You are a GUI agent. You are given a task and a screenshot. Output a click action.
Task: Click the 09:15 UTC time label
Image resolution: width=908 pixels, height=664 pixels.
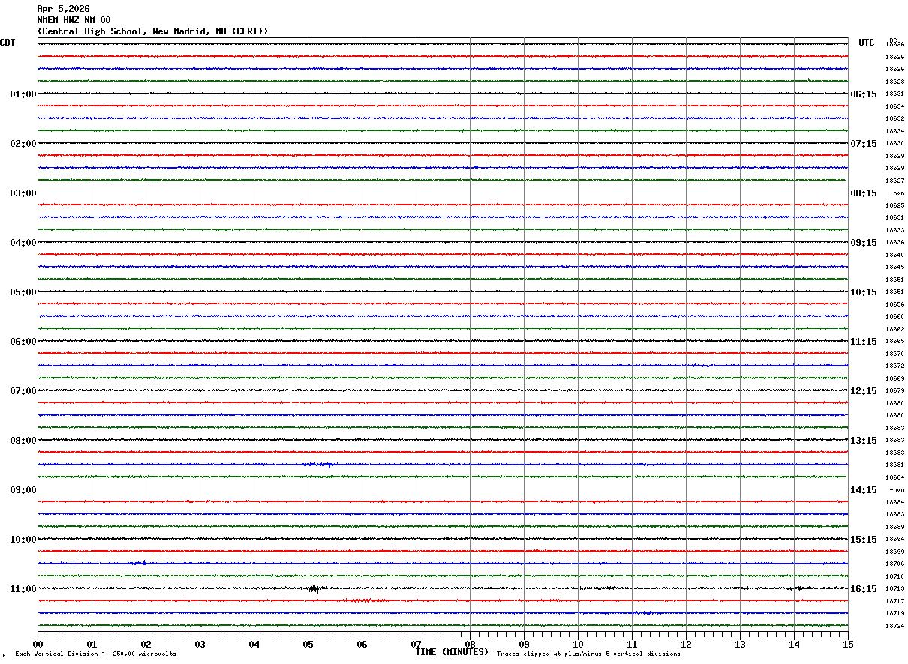[864, 243]
